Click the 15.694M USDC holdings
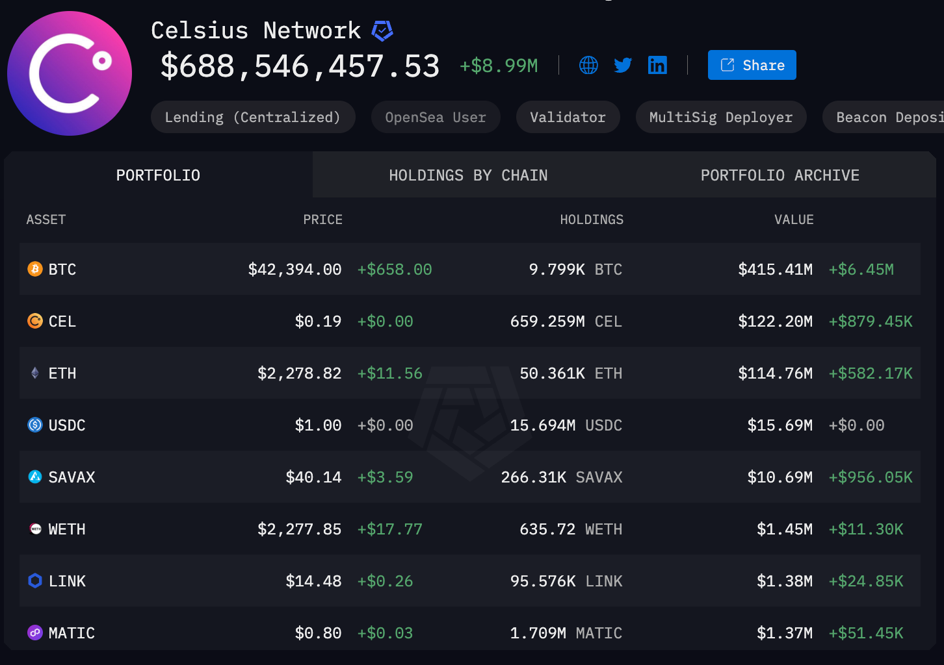944x665 pixels. [566, 425]
